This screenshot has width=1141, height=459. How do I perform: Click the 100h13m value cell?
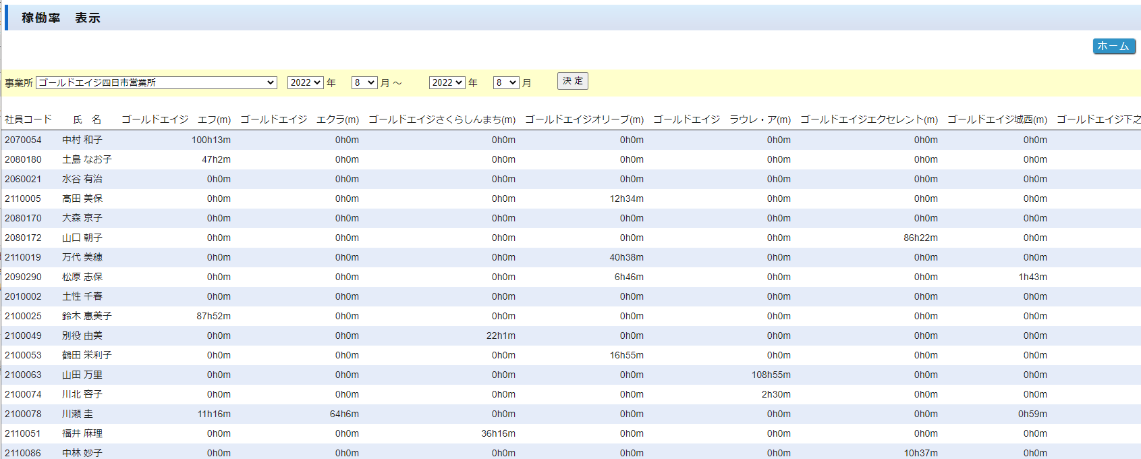211,140
